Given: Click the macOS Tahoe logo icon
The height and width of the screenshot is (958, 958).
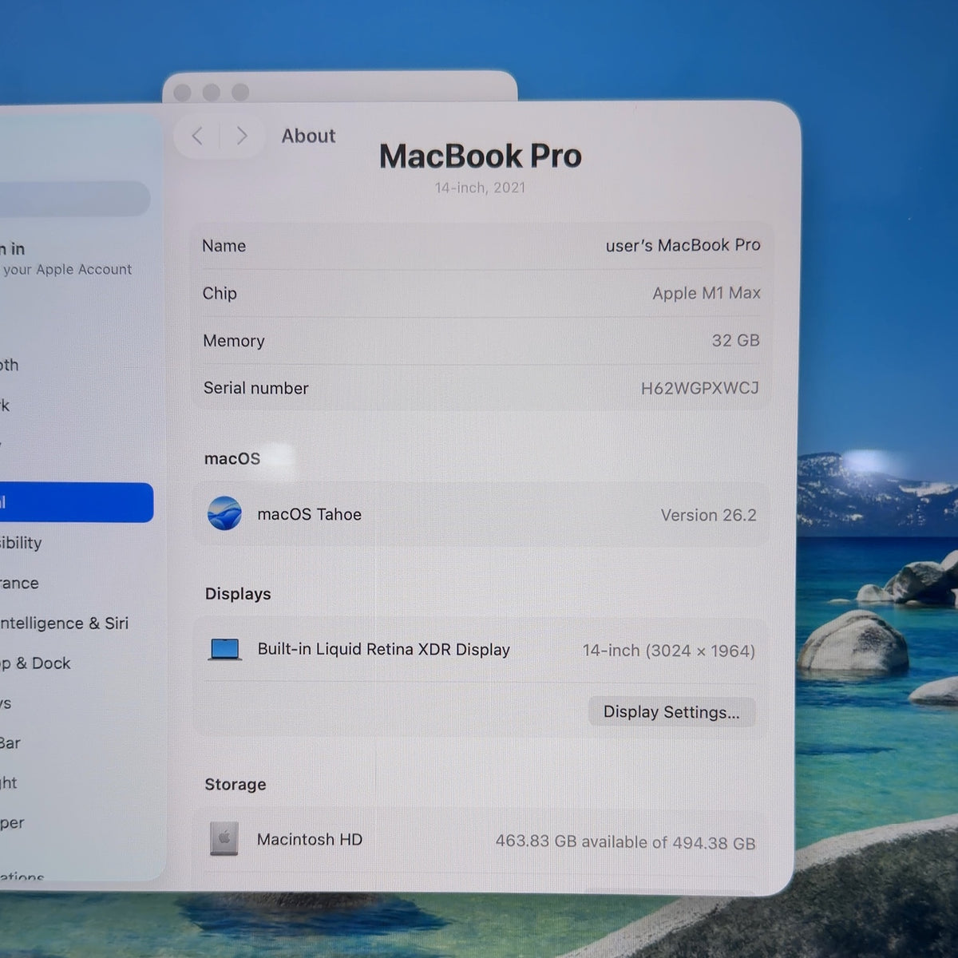Looking at the screenshot, I should [224, 513].
